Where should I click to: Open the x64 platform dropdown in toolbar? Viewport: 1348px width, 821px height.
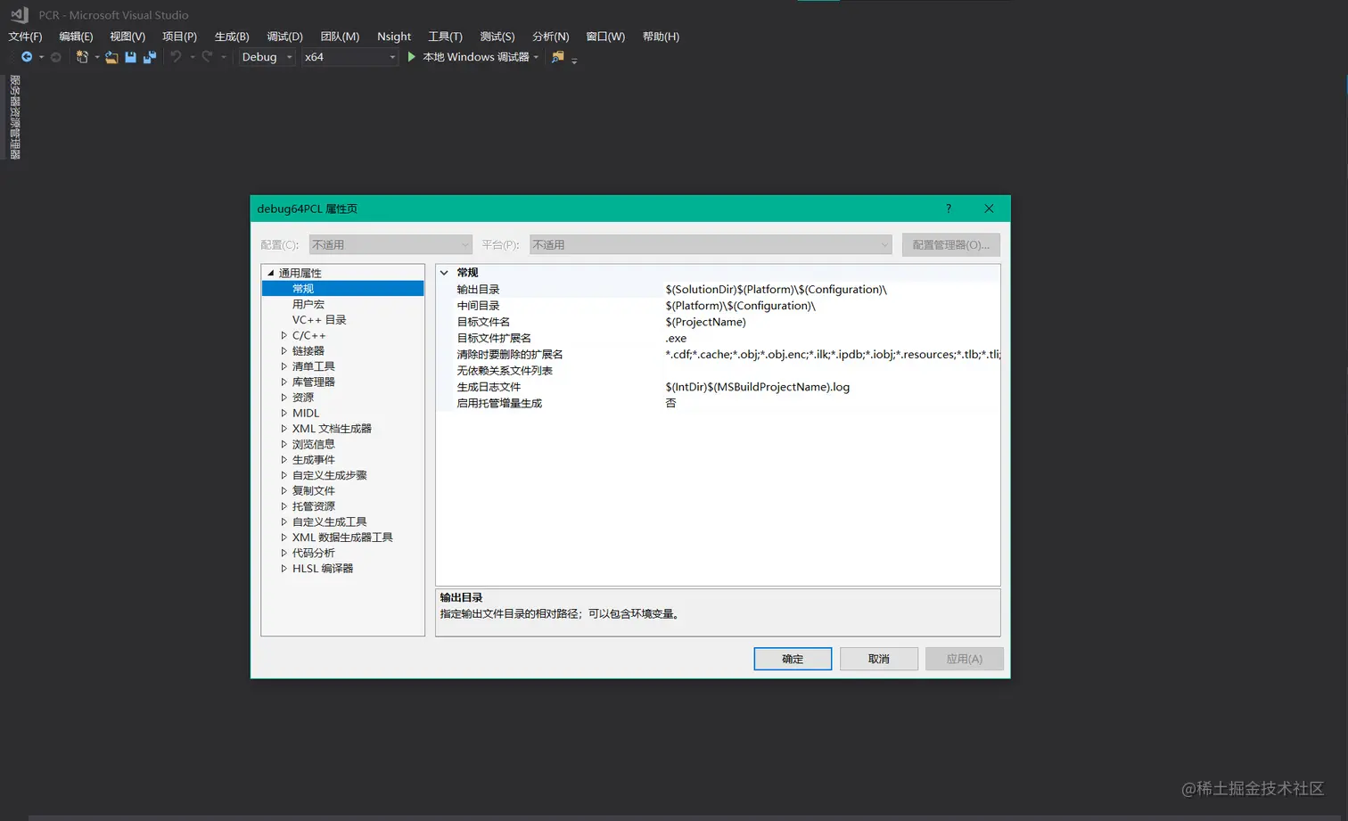point(349,57)
